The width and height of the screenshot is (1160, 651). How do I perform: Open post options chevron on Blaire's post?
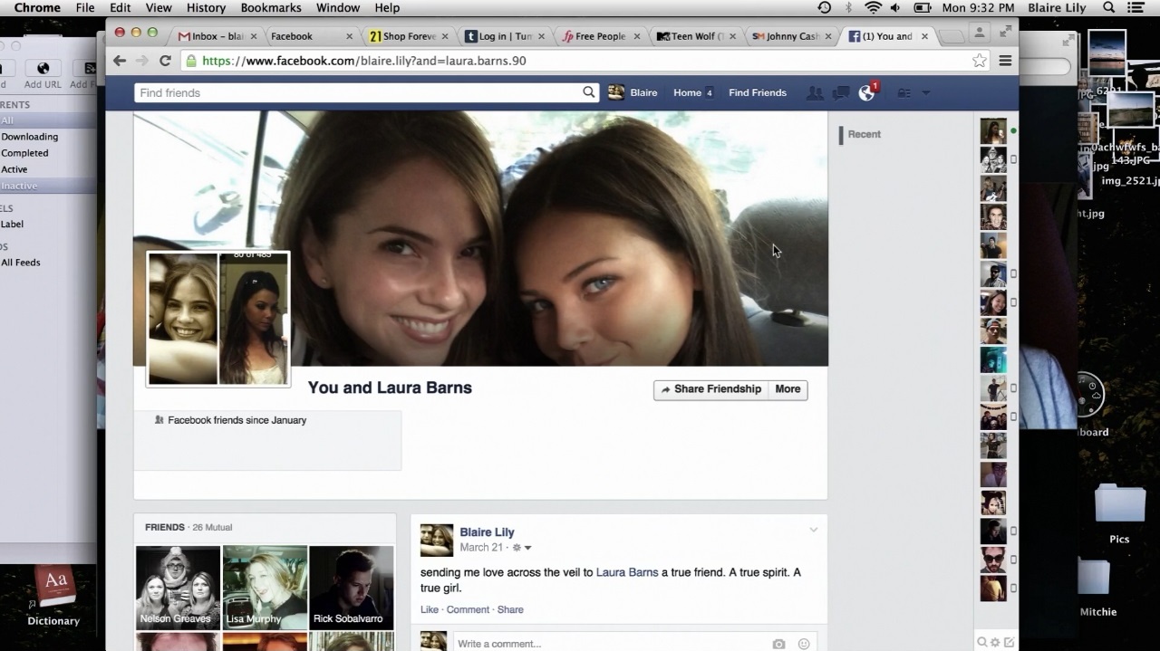click(x=813, y=531)
